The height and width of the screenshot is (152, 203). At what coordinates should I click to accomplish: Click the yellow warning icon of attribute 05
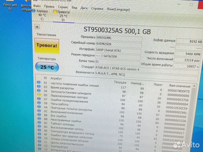[x=39, y=95]
